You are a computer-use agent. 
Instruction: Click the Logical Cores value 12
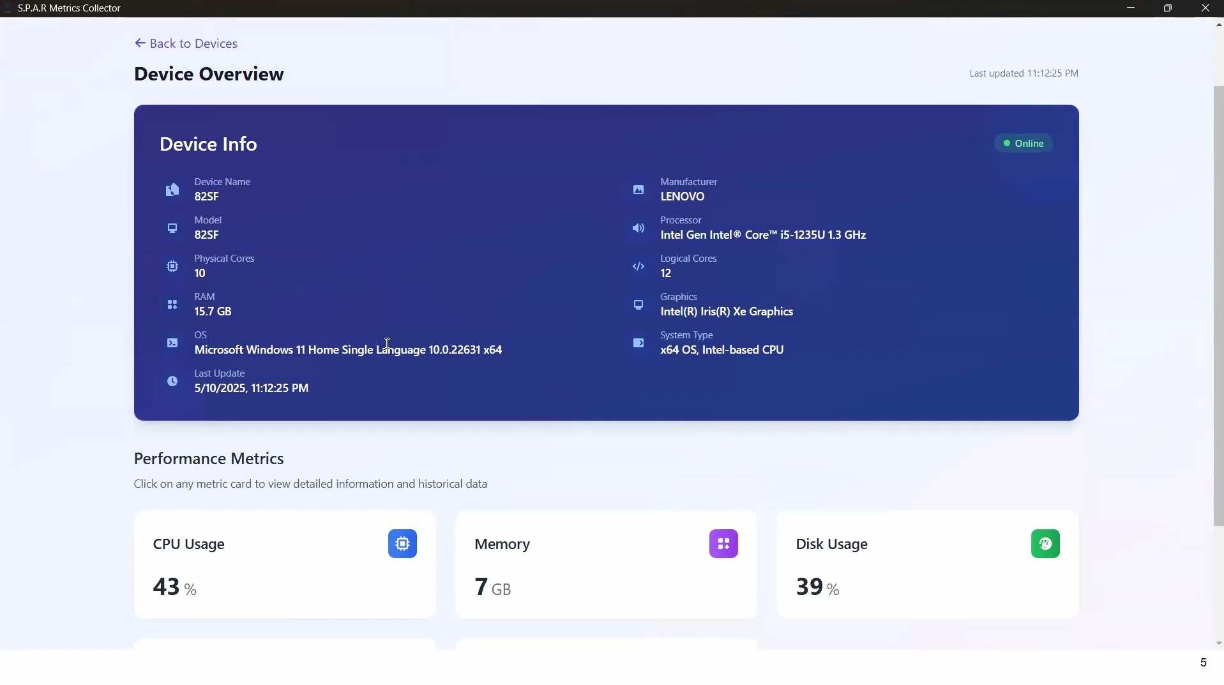tap(665, 273)
